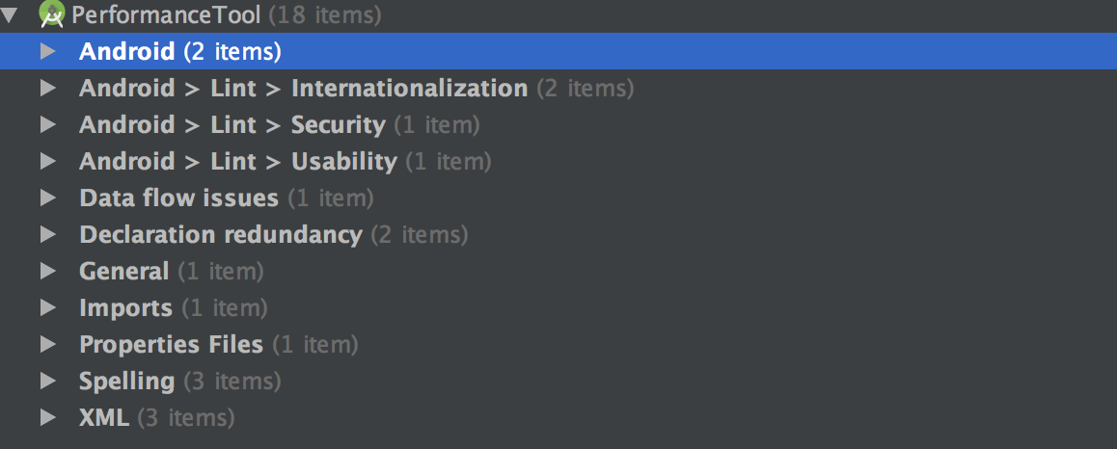Viewport: 1117px width, 449px height.
Task: Expand Android Lint Security arrow
Action: click(x=47, y=124)
